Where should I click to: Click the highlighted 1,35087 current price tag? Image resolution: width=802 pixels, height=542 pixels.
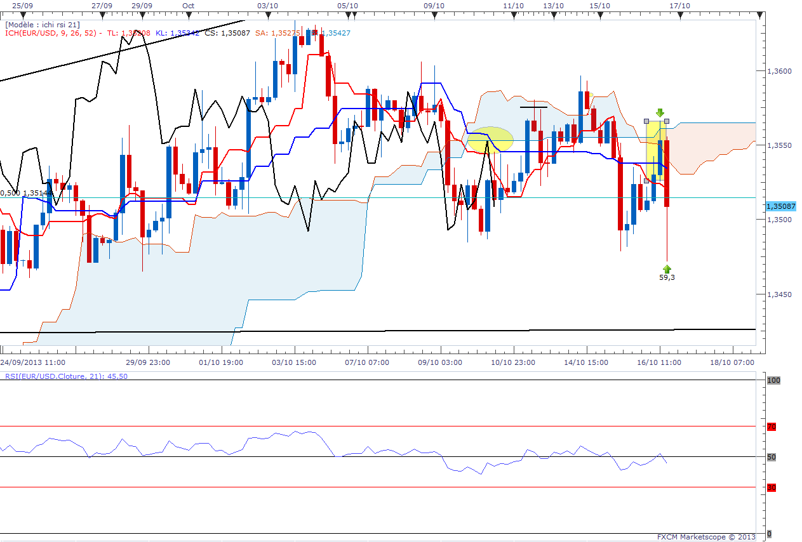pyautogui.click(x=781, y=206)
